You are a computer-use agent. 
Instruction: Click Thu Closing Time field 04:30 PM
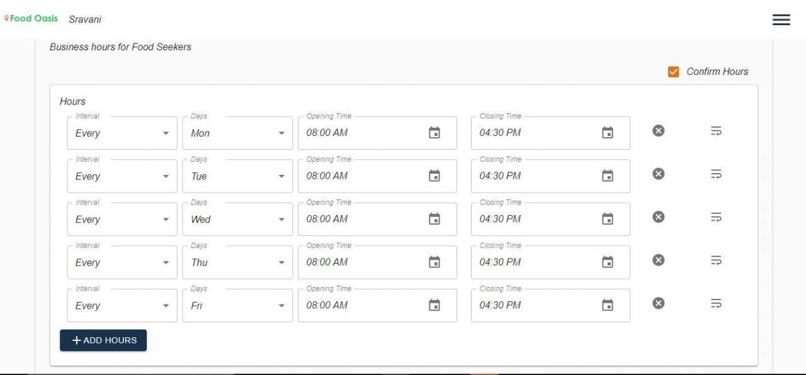(x=550, y=262)
